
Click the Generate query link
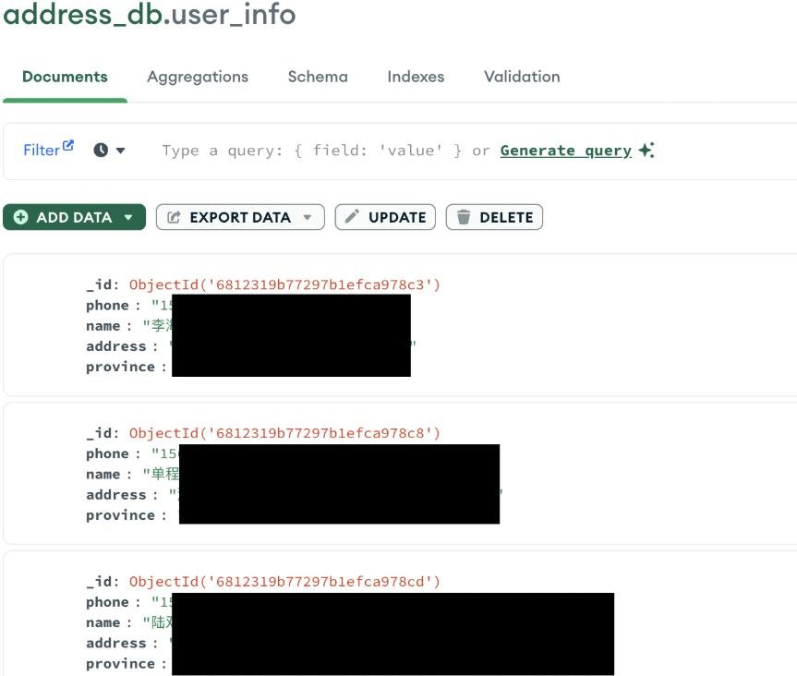click(565, 151)
